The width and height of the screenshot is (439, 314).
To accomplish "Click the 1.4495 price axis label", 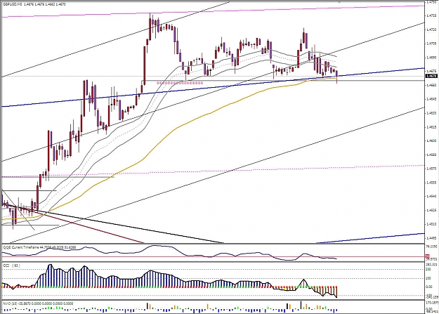I will pos(431,238).
